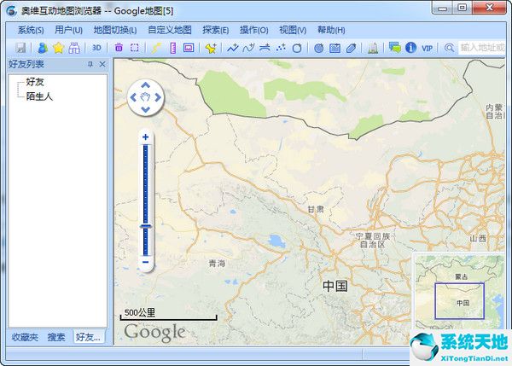Click the trash delete icon
512x366 pixels.
[x=119, y=48]
